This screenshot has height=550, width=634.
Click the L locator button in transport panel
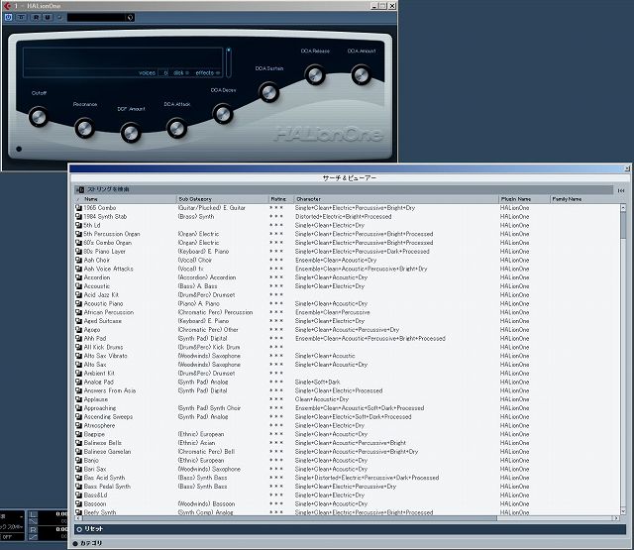click(x=33, y=514)
